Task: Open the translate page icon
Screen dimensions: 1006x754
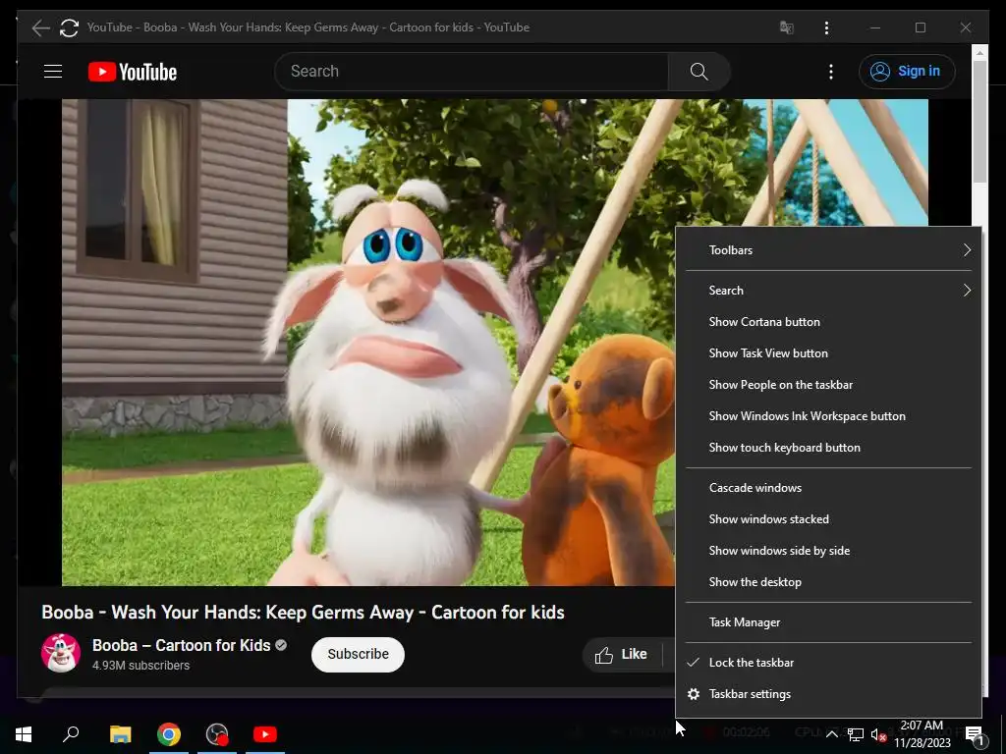Action: pos(787,27)
